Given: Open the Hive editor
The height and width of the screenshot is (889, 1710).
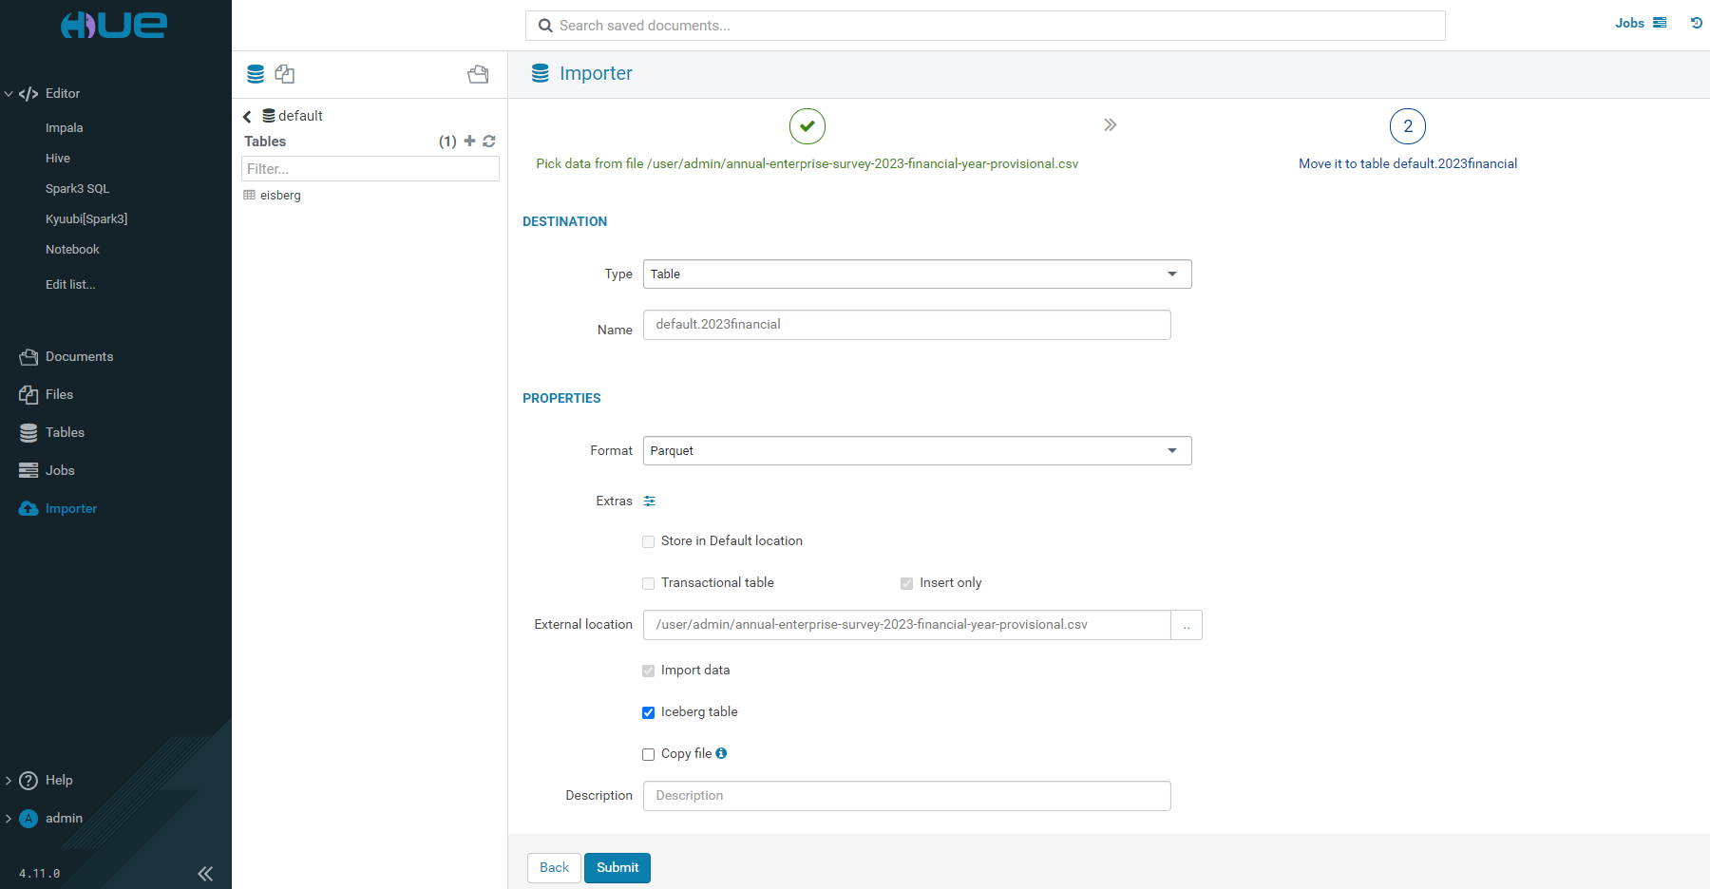Looking at the screenshot, I should point(58,159).
